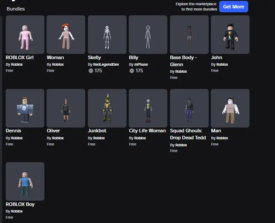Click the Dennis blocky avatar thumbnail
275x223 pixels.
pyautogui.click(x=25, y=108)
